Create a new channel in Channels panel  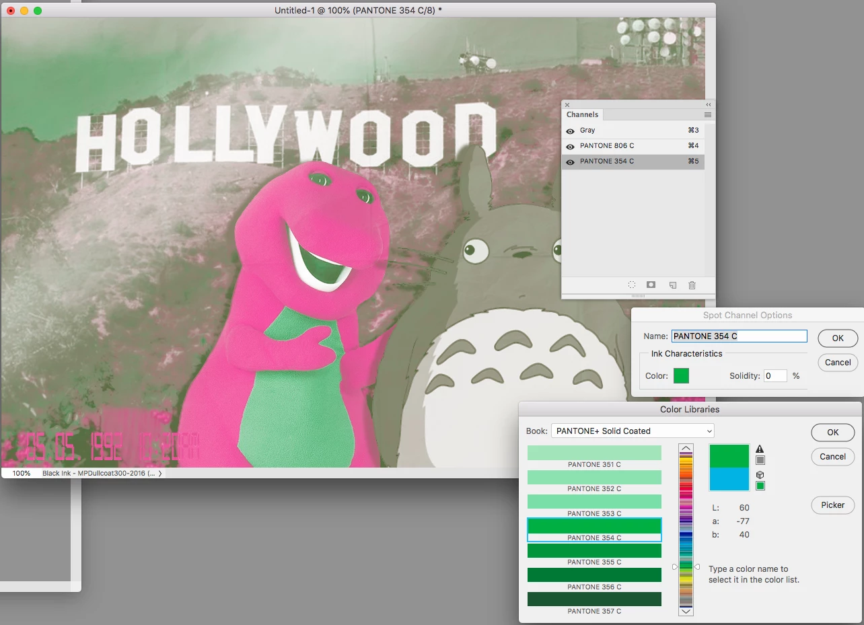672,285
